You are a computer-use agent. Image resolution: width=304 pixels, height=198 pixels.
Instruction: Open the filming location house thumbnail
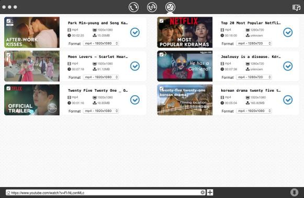[185, 100]
